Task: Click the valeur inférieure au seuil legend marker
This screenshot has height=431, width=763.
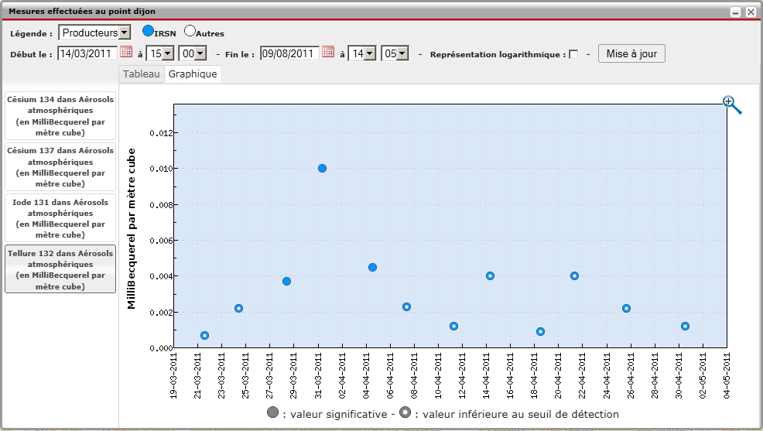Action: 405,412
